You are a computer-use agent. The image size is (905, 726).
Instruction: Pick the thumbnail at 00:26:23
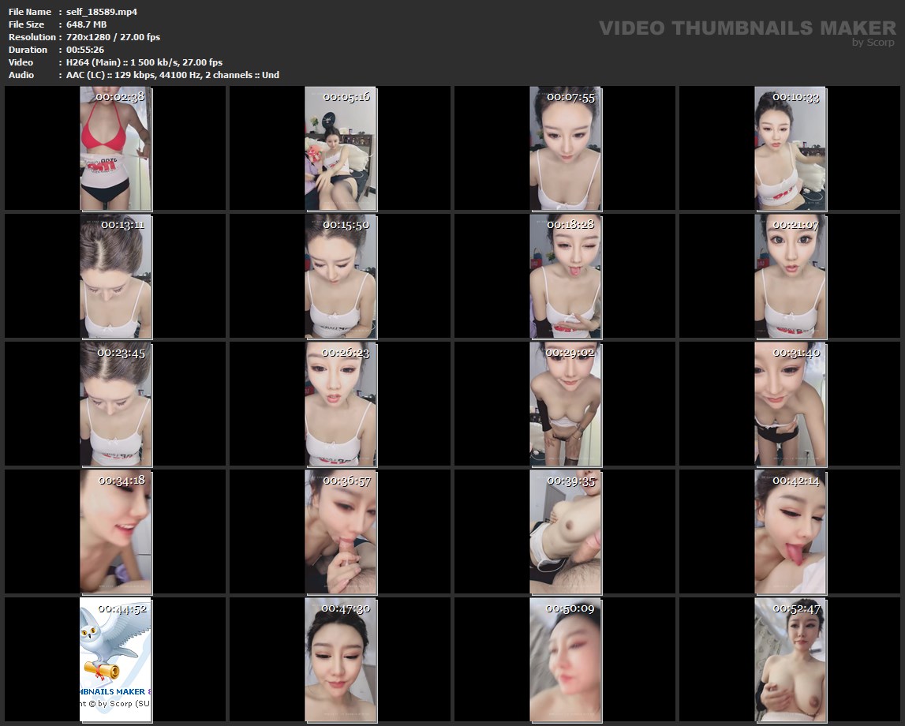[x=341, y=403]
